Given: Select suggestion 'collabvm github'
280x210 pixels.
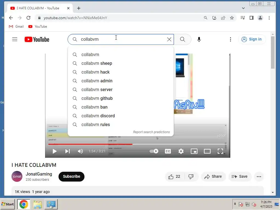Looking at the screenshot, I should point(121,98).
